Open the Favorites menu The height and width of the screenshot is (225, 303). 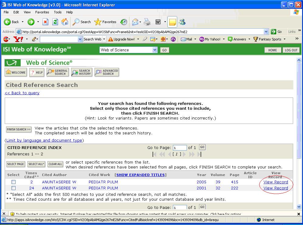tap(42, 12)
